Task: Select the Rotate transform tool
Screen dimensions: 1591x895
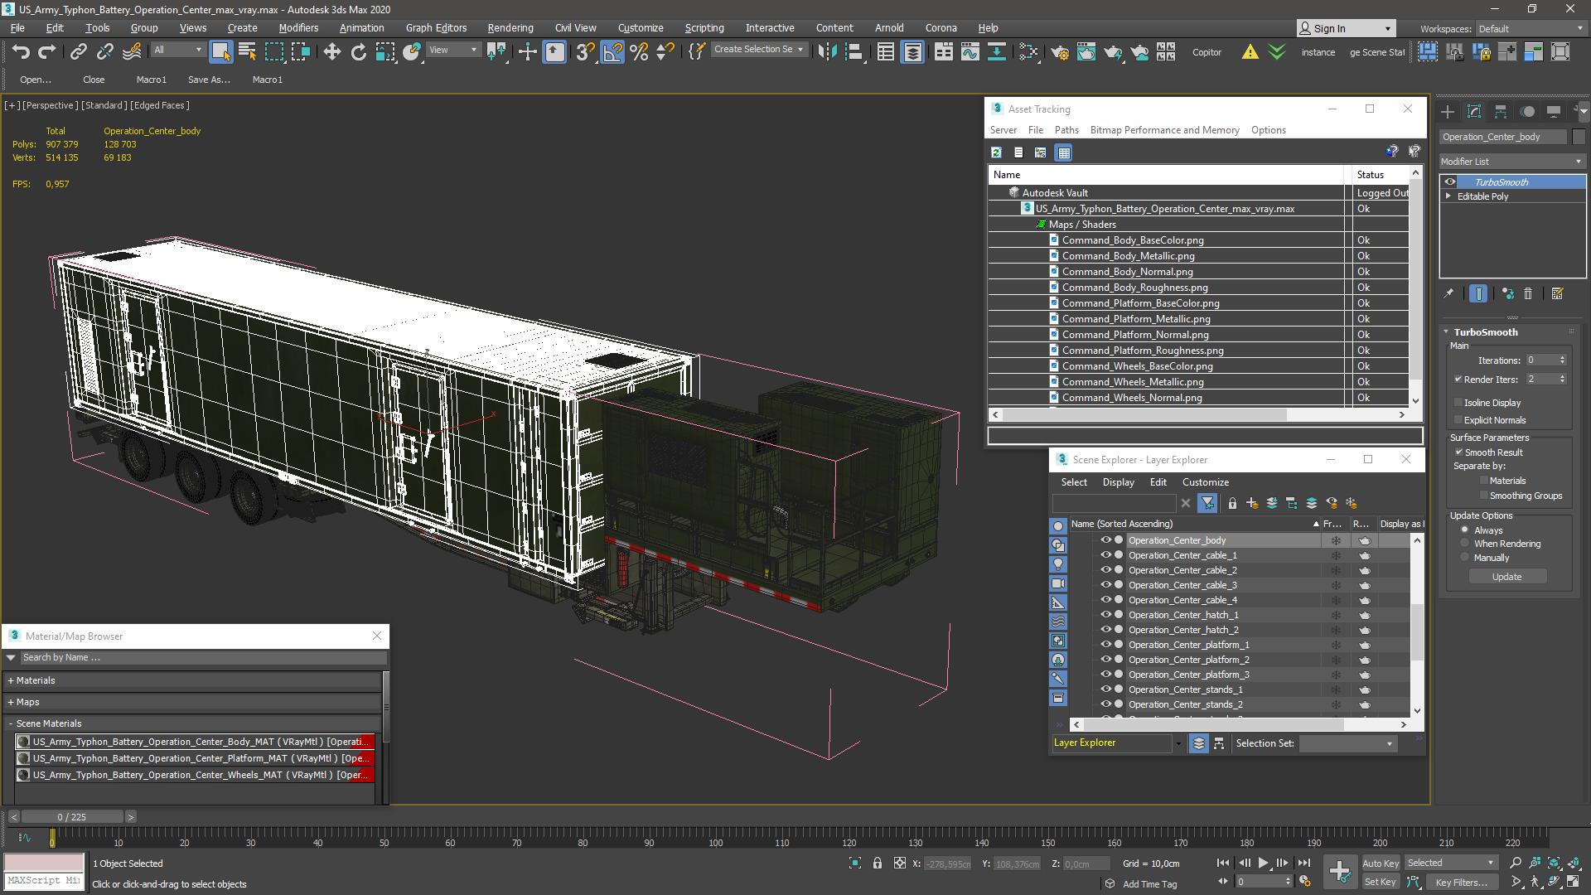Action: click(x=358, y=52)
